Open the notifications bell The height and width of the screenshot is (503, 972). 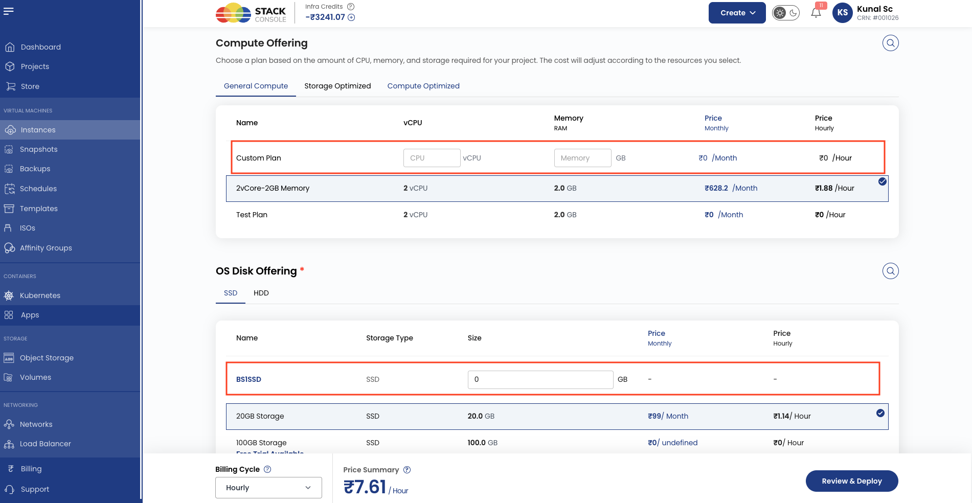click(816, 13)
